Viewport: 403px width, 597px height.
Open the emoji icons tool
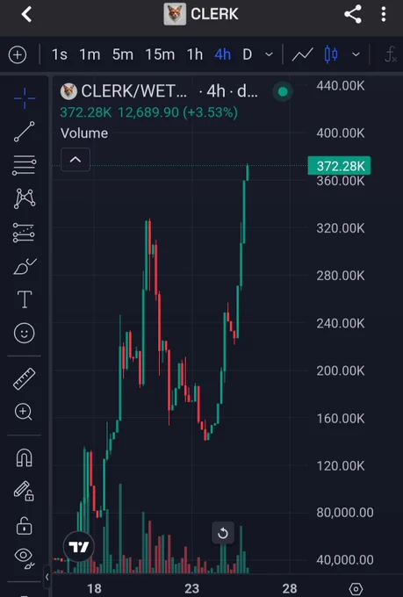pyautogui.click(x=25, y=333)
